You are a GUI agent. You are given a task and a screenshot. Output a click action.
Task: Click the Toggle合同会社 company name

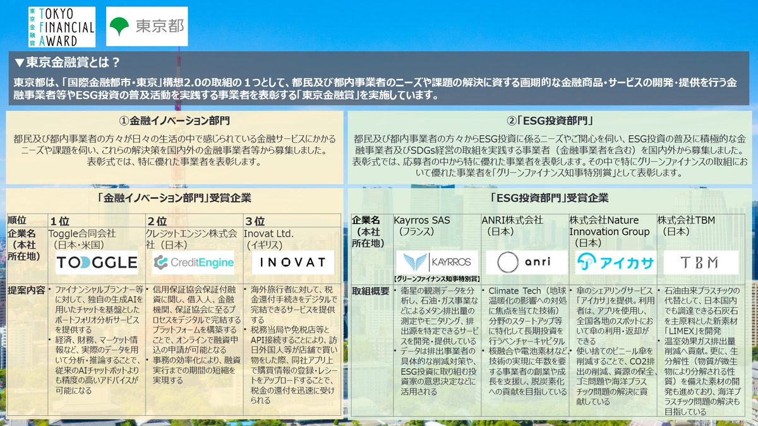click(83, 233)
